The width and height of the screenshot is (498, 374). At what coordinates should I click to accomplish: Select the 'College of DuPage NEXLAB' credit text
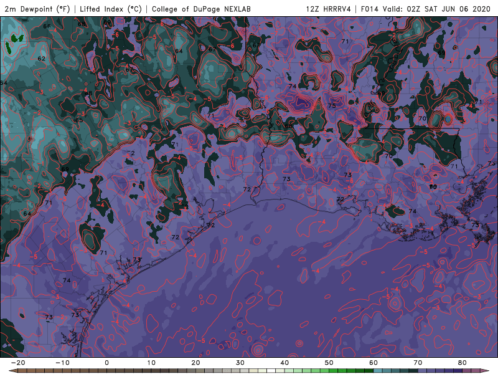[x=201, y=9]
